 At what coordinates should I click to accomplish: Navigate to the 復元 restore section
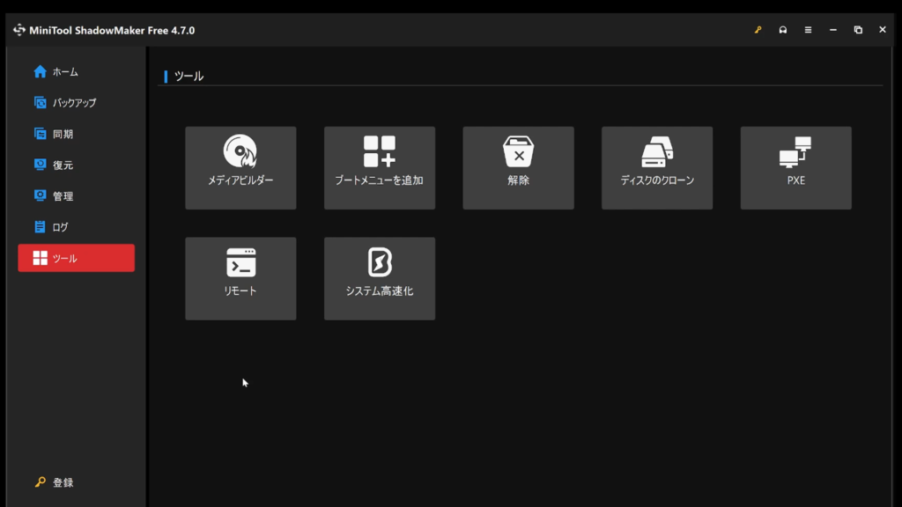(x=63, y=165)
